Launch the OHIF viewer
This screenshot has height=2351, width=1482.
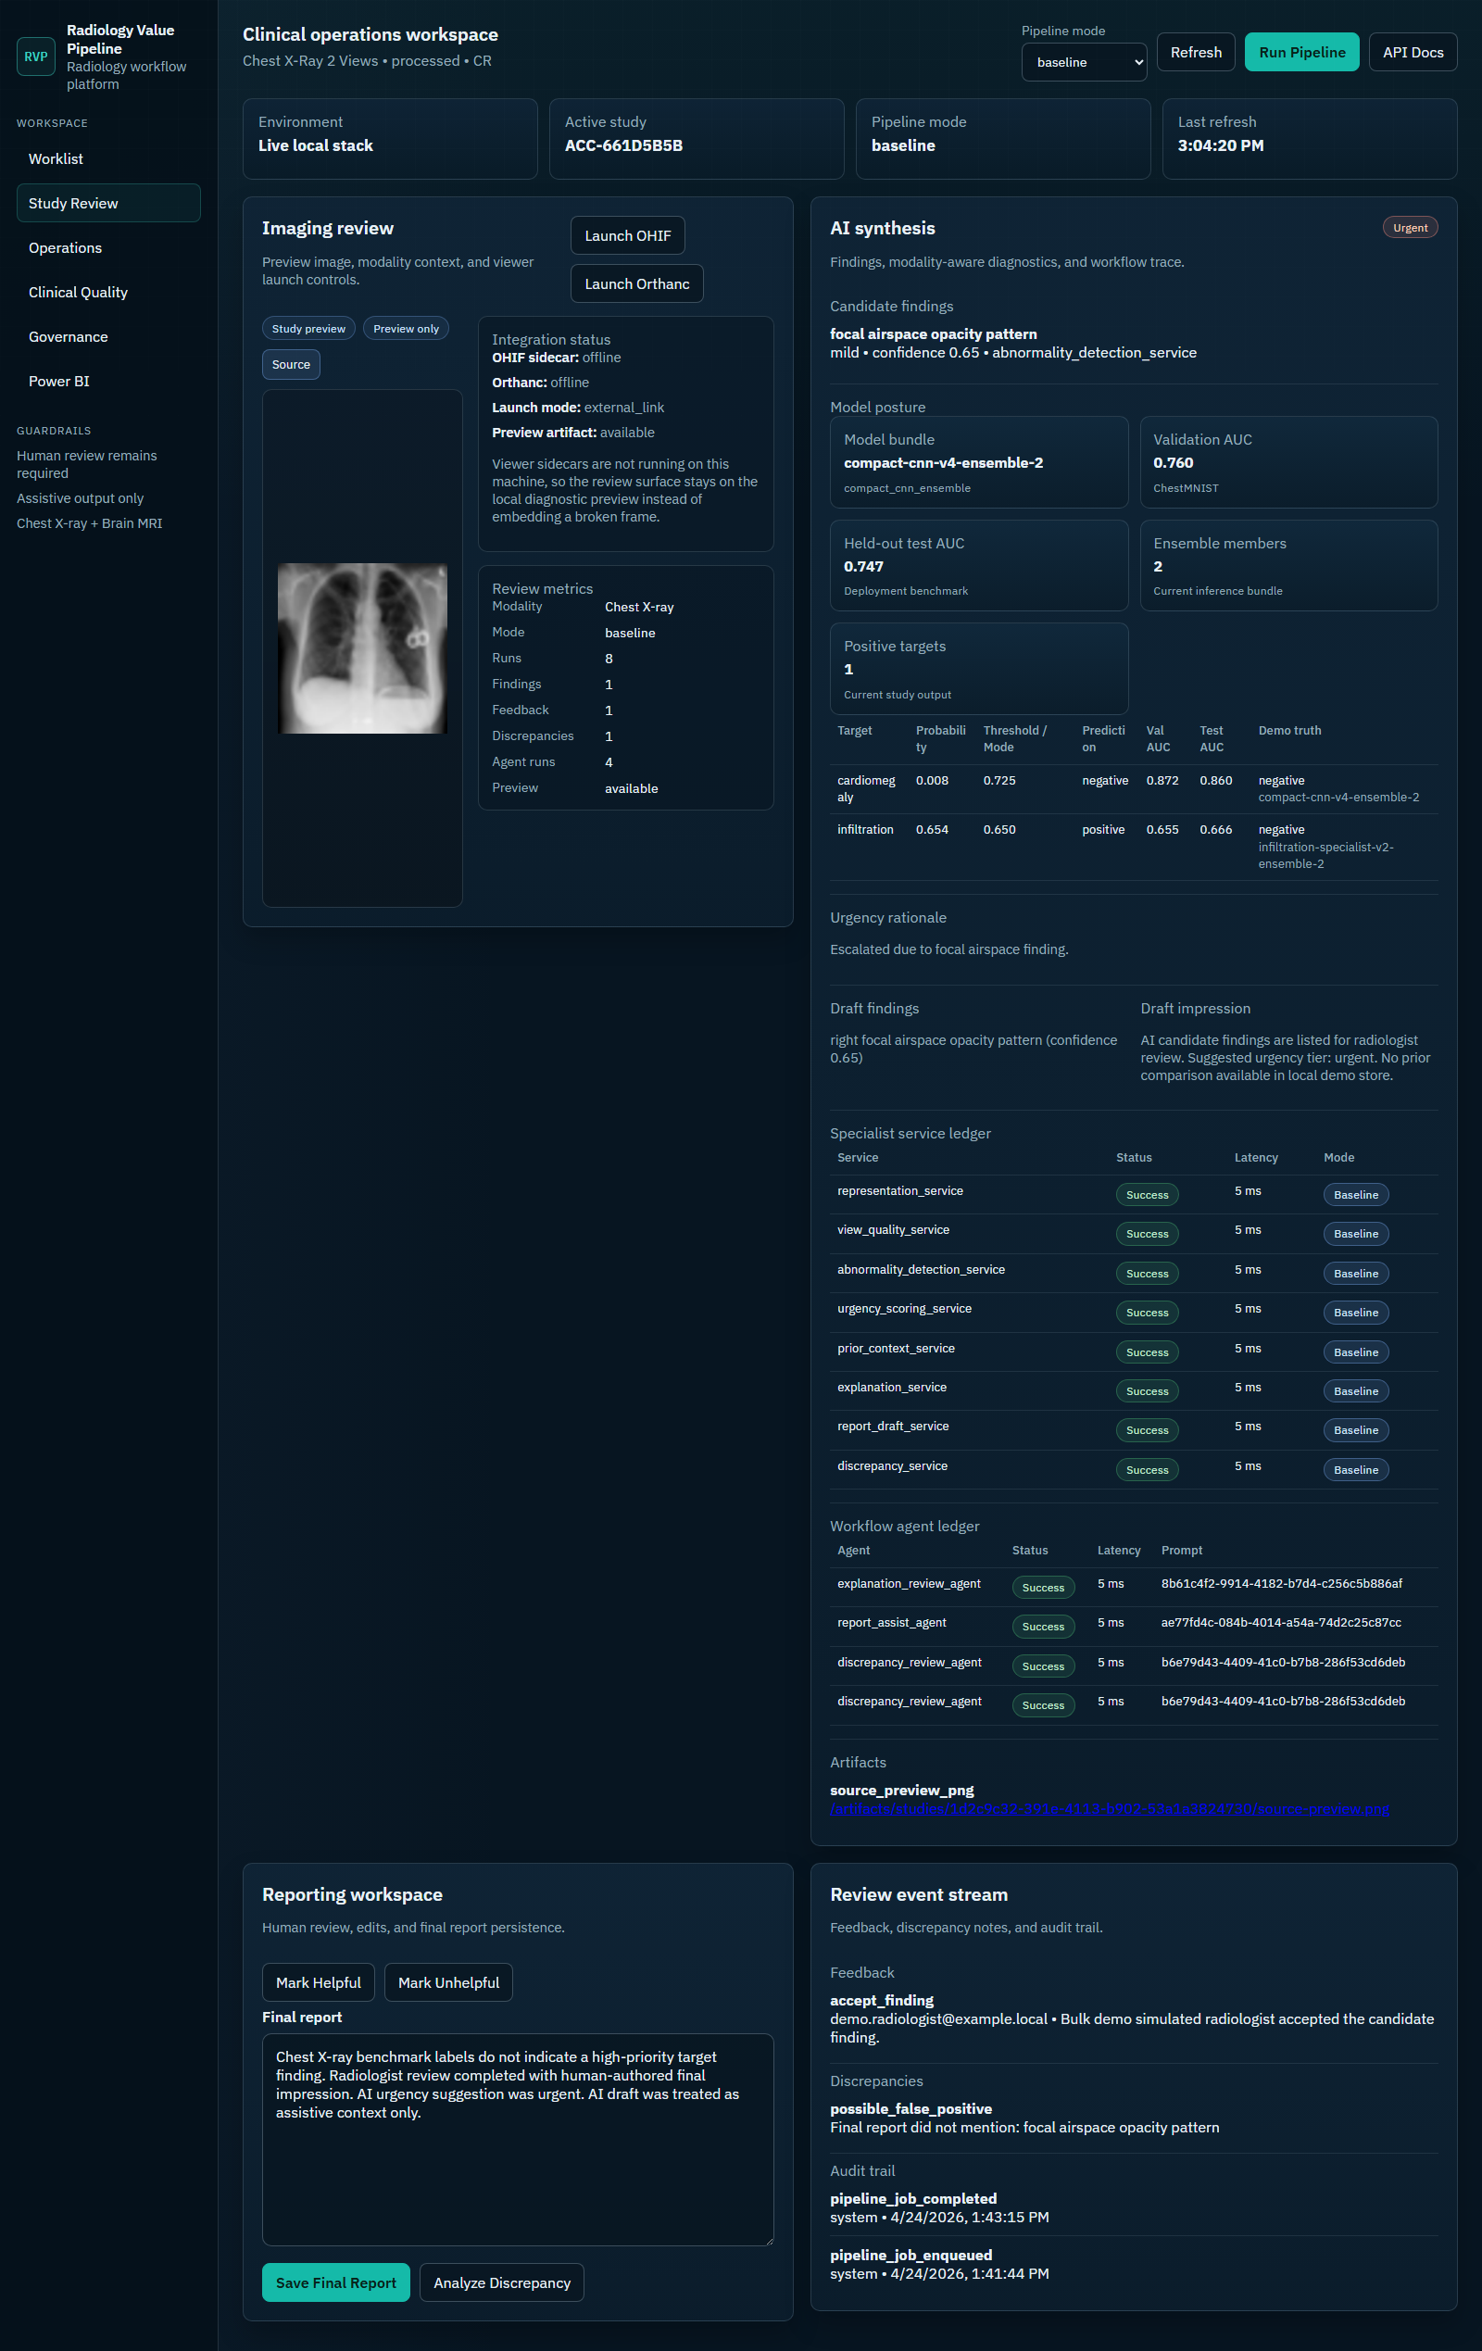point(627,236)
